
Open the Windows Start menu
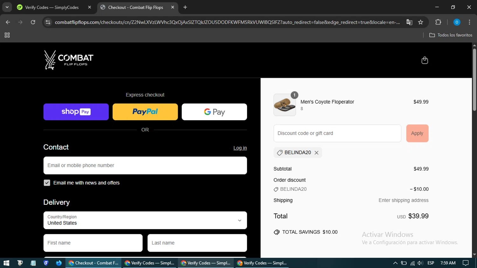tap(6, 263)
